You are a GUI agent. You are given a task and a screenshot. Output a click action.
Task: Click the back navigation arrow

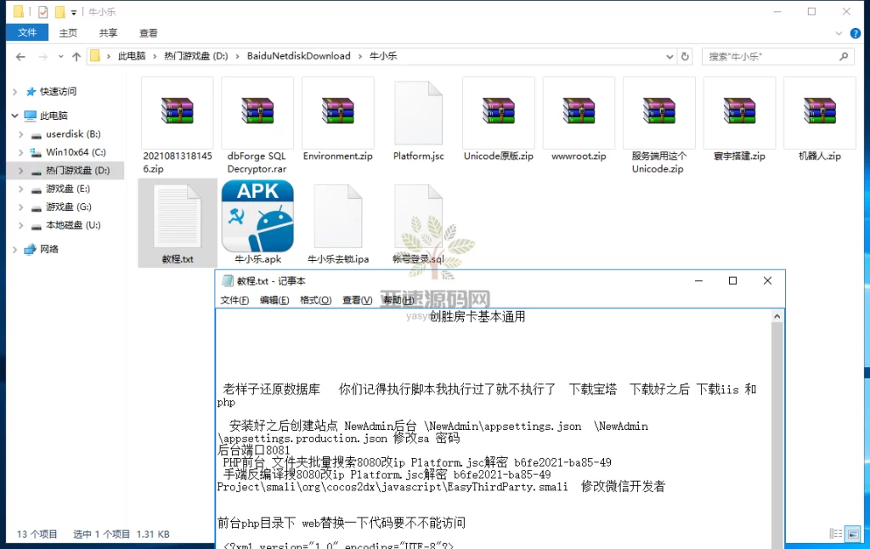tap(20, 56)
